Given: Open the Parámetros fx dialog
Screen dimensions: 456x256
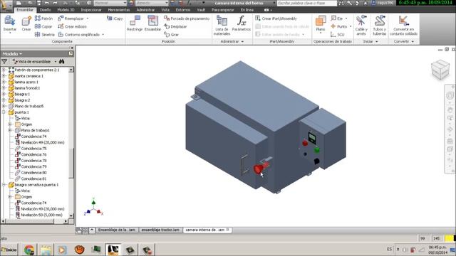Looking at the screenshot, I should (x=241, y=23).
